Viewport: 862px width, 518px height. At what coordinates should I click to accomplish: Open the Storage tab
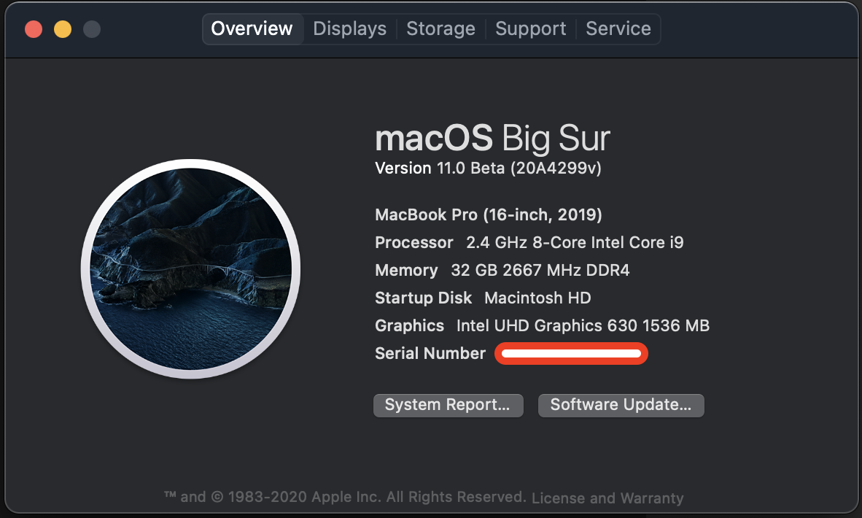point(440,28)
